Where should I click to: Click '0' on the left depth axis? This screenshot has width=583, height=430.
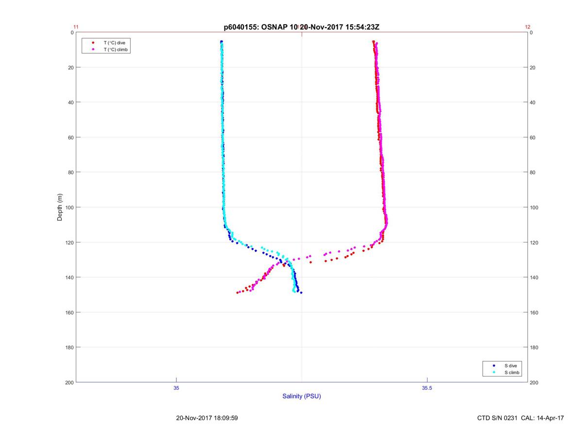coord(72,33)
